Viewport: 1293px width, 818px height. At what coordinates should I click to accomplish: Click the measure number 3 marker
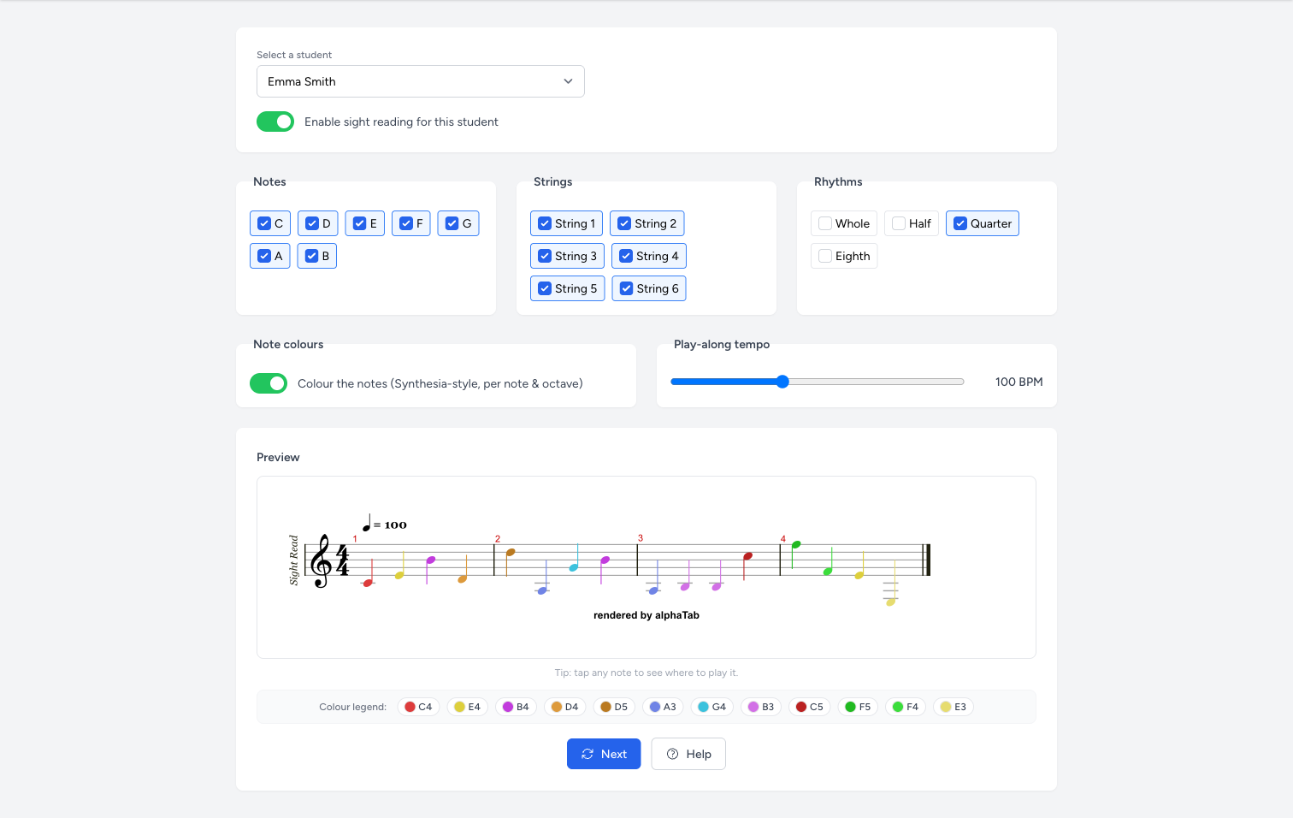pos(641,538)
